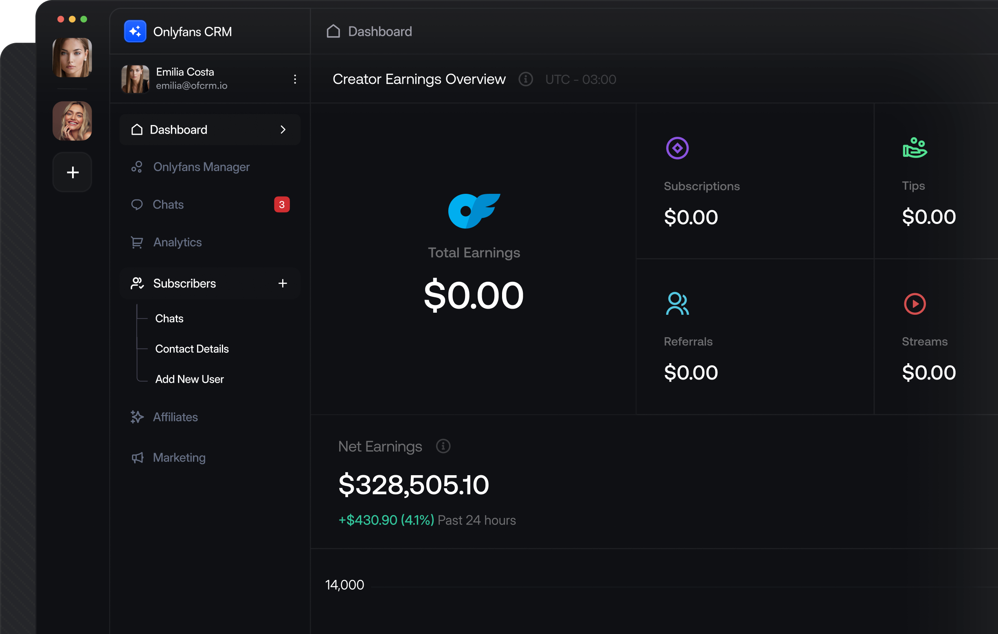Click the 14,000 chart axis label
This screenshot has height=634, width=998.
(344, 585)
